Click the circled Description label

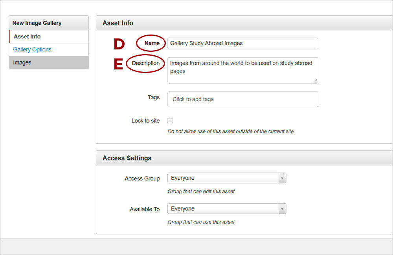145,63
